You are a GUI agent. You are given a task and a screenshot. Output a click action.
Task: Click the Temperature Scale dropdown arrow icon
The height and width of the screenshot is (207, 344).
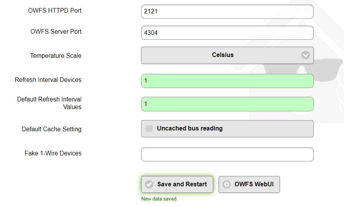[x=305, y=55]
